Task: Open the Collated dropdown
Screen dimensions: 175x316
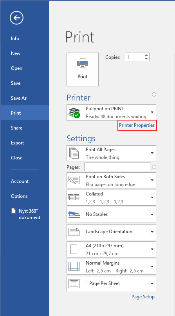Action: coord(111,197)
